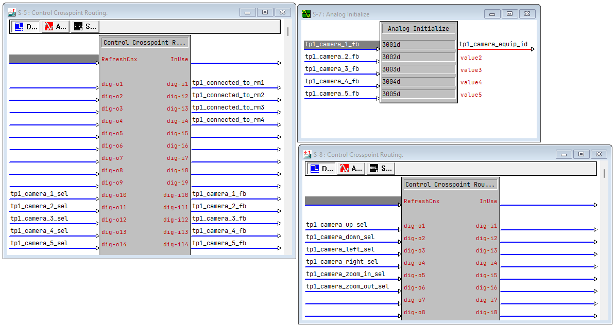
Task: Select Digital view in S-8 window
Action: [321, 169]
